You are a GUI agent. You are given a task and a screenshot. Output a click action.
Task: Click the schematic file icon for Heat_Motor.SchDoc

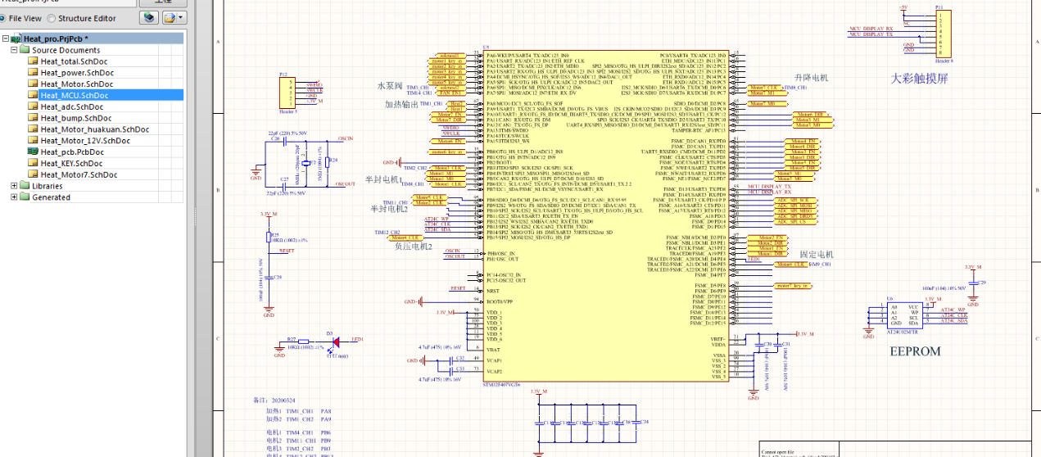(x=34, y=84)
